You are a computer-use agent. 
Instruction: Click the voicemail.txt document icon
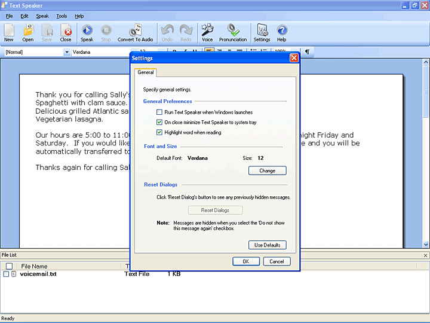point(14,274)
